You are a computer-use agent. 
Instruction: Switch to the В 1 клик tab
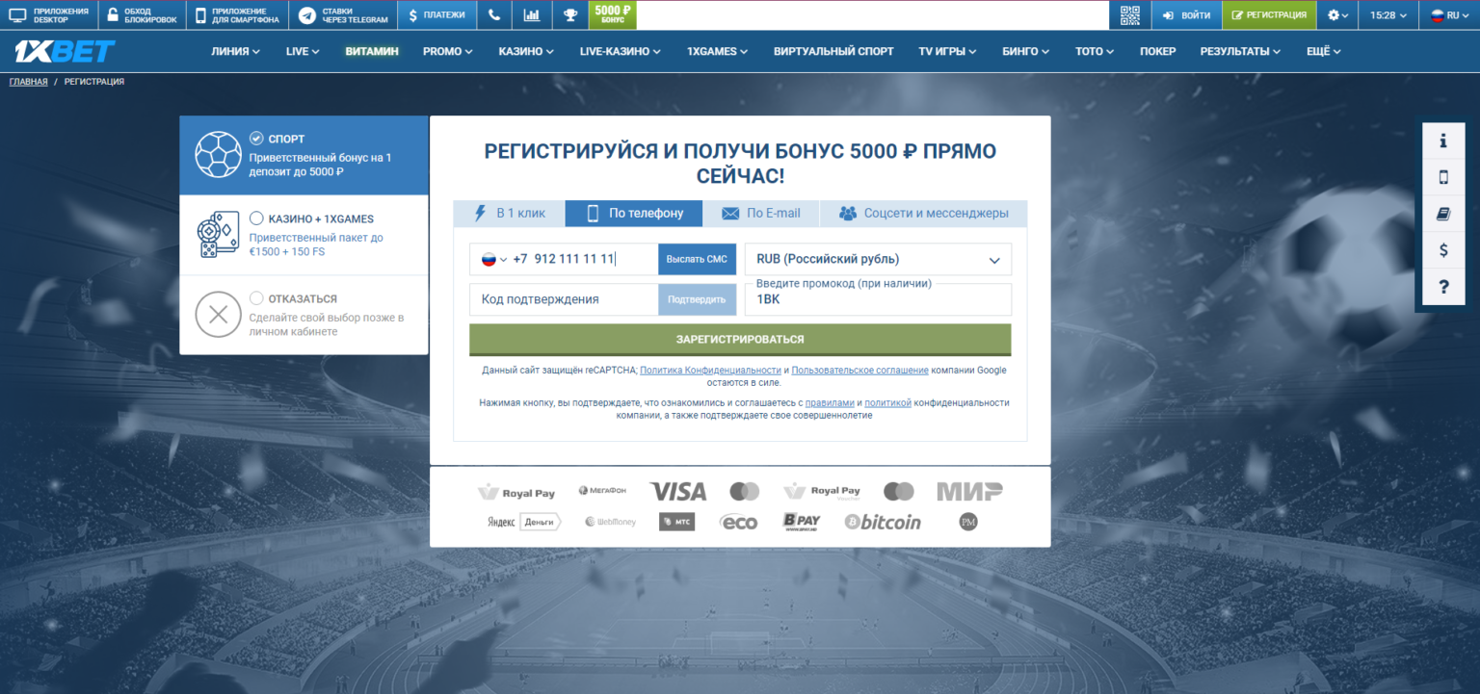510,214
